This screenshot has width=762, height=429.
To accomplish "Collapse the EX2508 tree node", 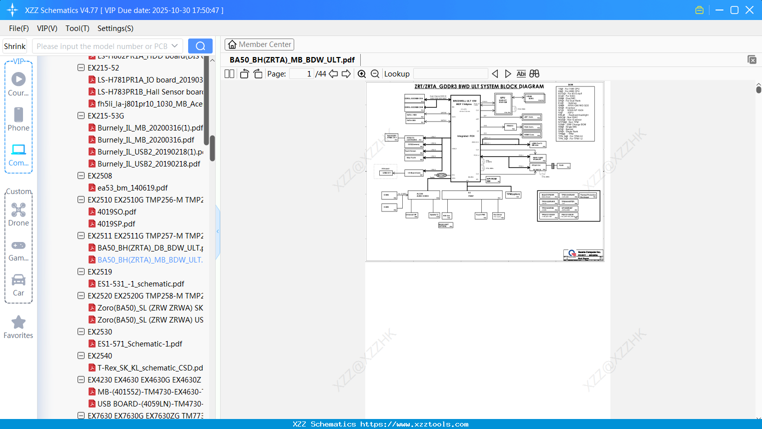I will coord(81,175).
